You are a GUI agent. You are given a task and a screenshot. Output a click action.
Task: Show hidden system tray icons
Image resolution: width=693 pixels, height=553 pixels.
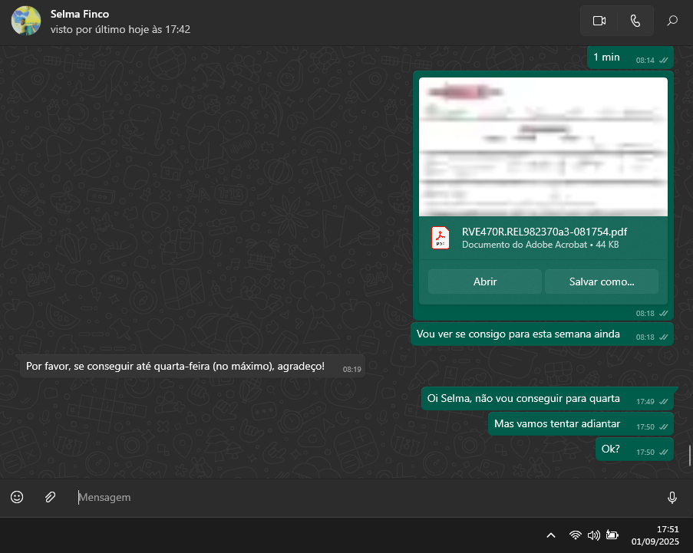(x=550, y=535)
